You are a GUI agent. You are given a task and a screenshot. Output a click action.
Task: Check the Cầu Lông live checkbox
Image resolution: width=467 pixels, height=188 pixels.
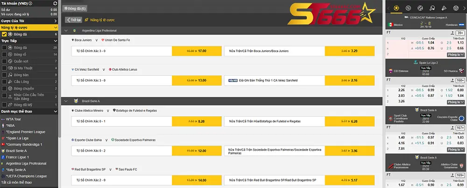click(x=4, y=82)
